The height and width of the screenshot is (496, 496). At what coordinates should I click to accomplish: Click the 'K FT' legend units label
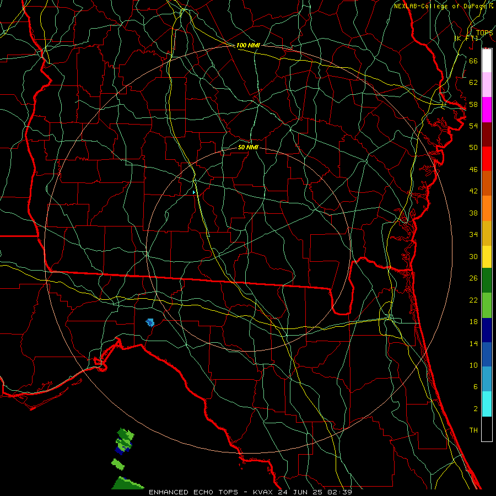click(x=466, y=38)
